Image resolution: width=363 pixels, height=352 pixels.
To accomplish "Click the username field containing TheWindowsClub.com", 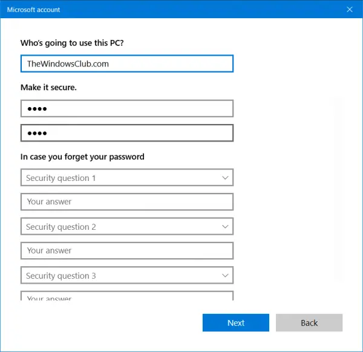I will [126, 64].
